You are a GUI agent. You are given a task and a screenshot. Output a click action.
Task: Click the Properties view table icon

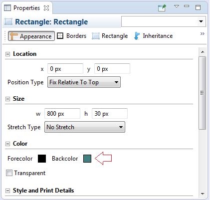[x=7, y=8]
